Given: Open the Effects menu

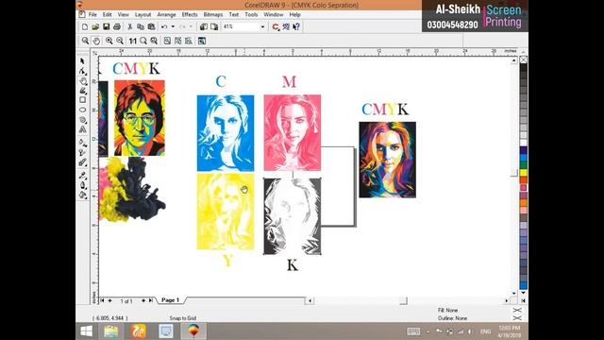Looking at the screenshot, I should coord(190,14).
